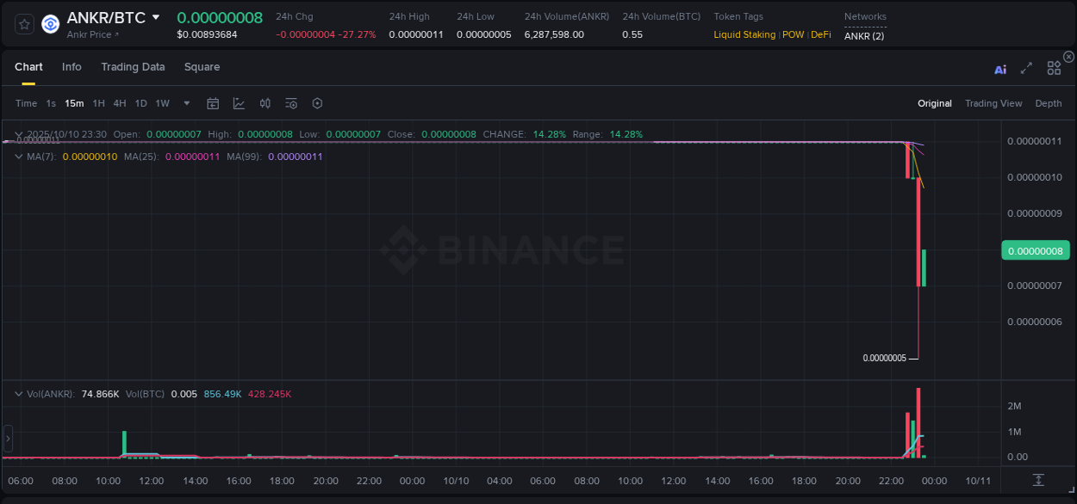Switch to the Trading Data tab
This screenshot has height=504, width=1077.
(x=133, y=66)
